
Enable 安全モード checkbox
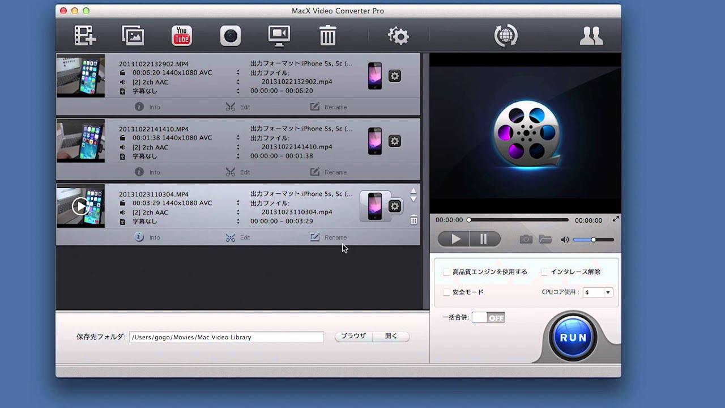pos(446,292)
